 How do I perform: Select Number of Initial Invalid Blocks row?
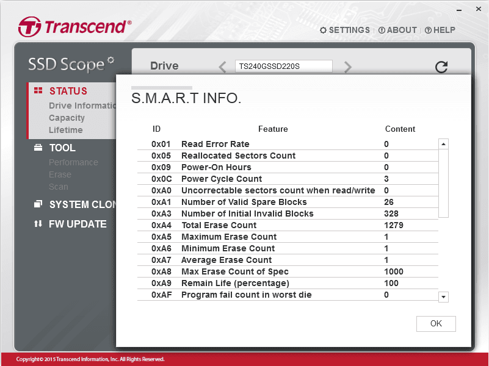(x=288, y=213)
